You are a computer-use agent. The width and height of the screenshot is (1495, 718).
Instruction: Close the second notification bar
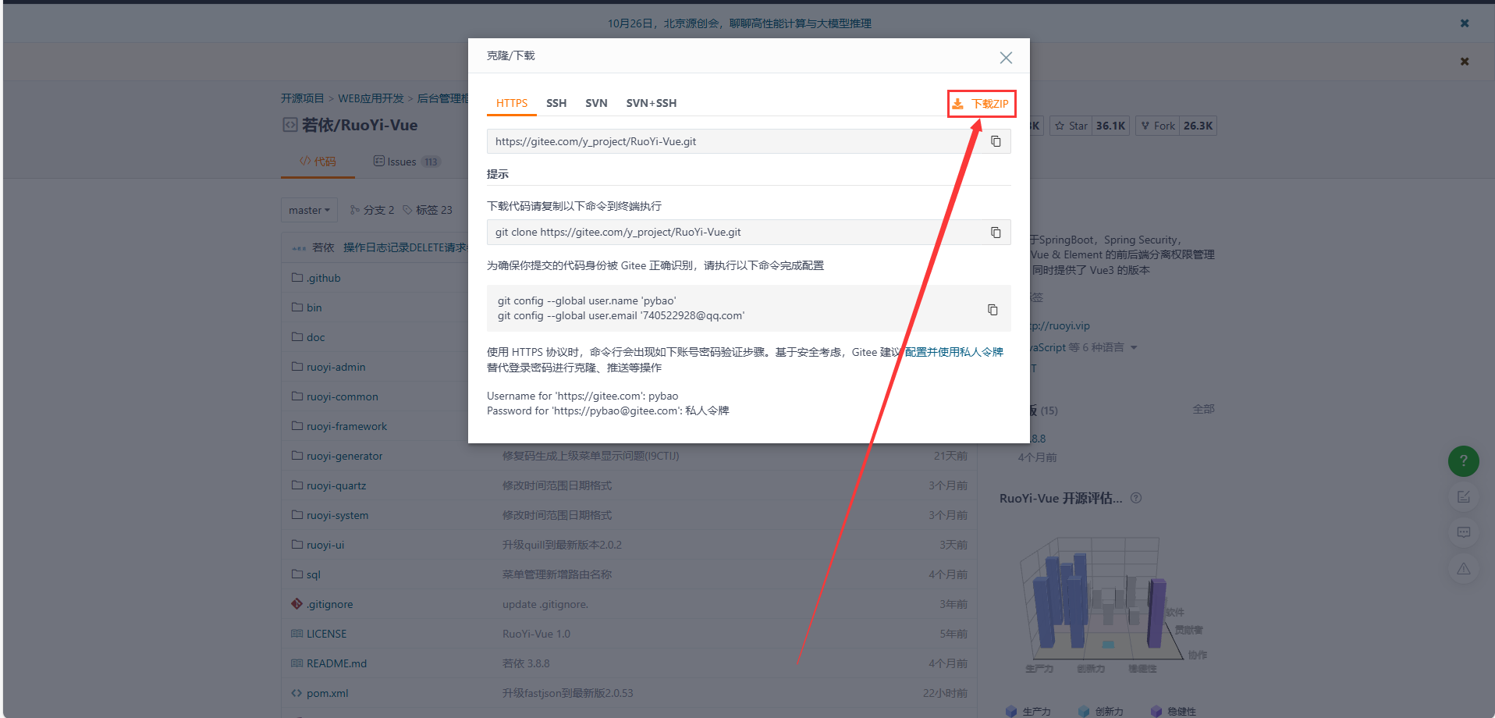(x=1465, y=62)
